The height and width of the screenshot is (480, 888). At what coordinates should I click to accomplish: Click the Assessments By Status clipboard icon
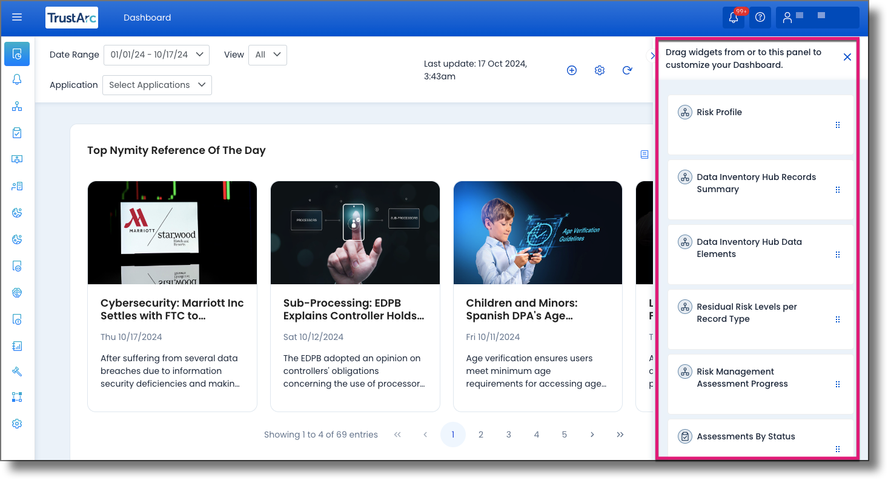click(x=685, y=436)
